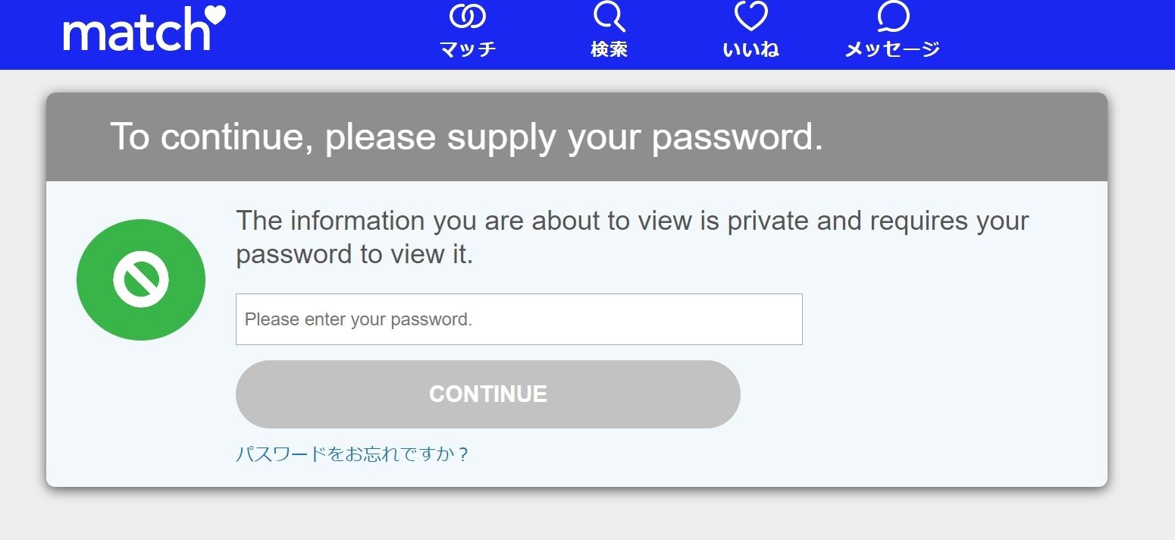
Task: Click the light gray page background below dialog
Action: point(576,517)
